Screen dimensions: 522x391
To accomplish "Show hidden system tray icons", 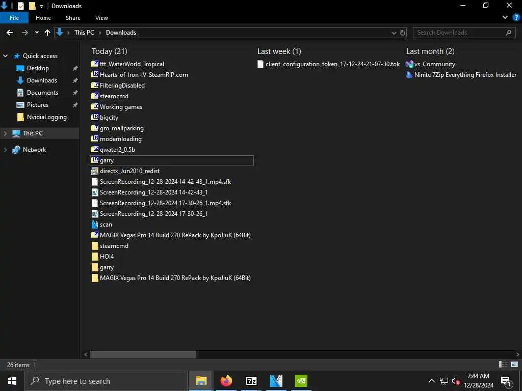I will coord(431,381).
